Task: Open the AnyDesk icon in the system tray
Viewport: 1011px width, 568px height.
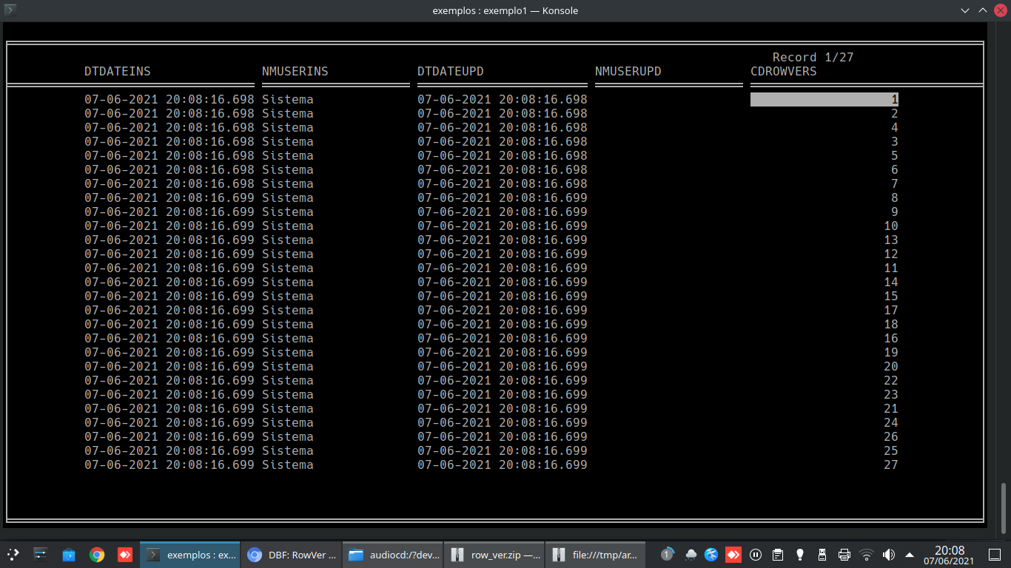Action: click(x=733, y=554)
